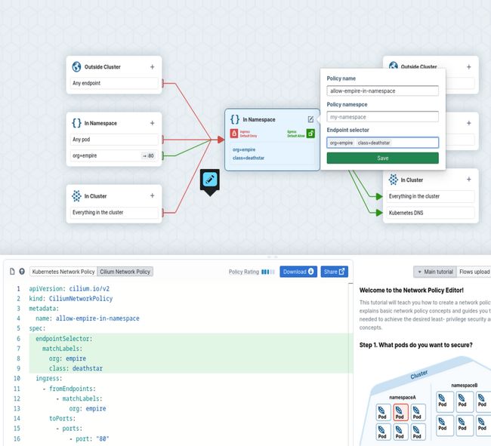This screenshot has width=491, height=446.
Task: Open the Main tutorial dropdown
Action: [435, 272]
